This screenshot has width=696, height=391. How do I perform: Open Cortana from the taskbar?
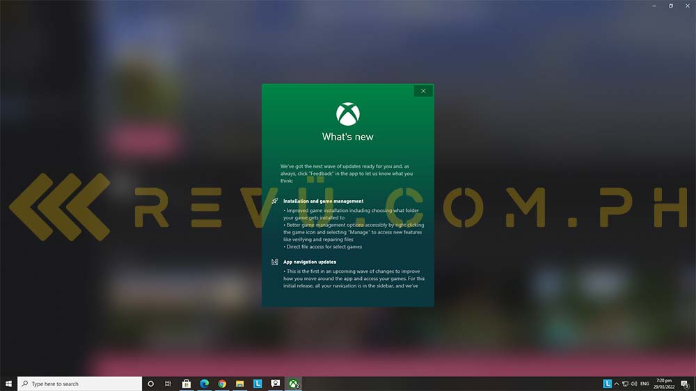coord(150,383)
